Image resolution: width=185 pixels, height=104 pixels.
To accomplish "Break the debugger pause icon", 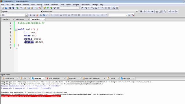I will pyautogui.click(x=106, y=8).
